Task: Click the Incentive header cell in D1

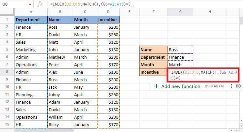Action: pos(108,20)
